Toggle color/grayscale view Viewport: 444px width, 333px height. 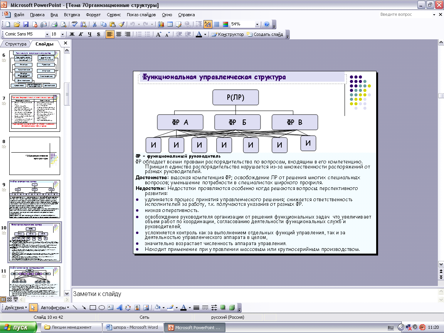(225, 24)
